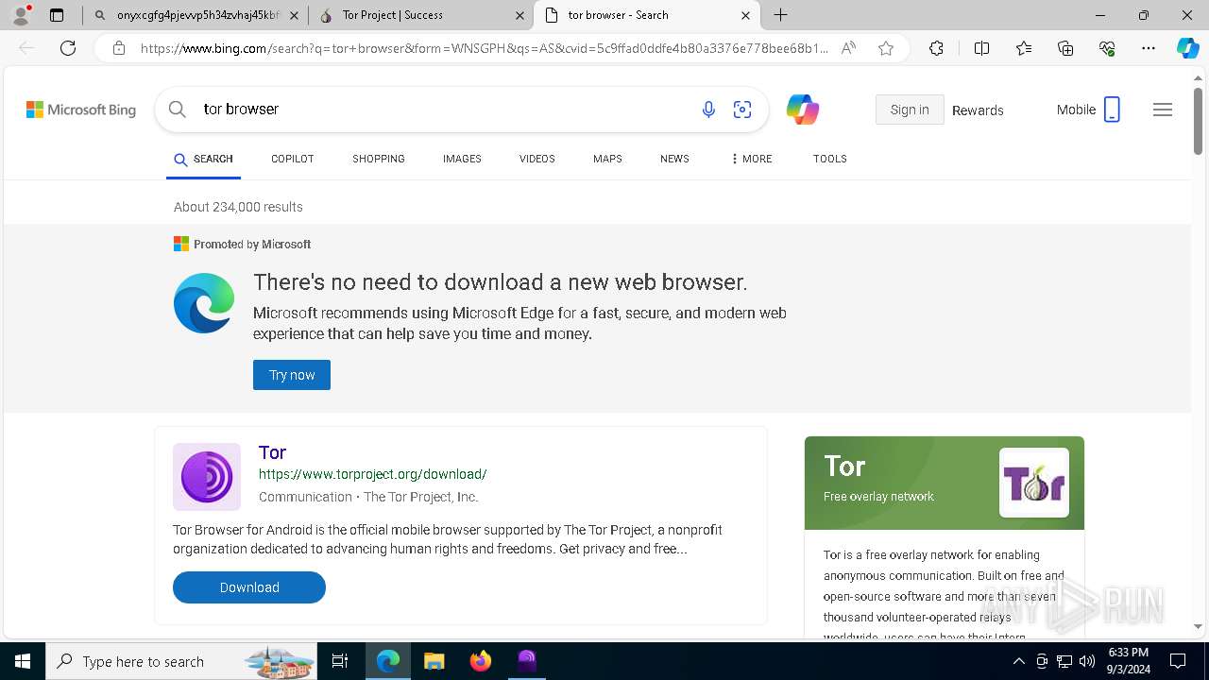Screen dimensions: 1209x680
Task: Enable Read aloud in address bar
Action: click(x=848, y=48)
